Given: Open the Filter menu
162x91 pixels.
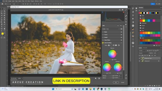Looking at the screenshot, I should [x=23, y=1].
